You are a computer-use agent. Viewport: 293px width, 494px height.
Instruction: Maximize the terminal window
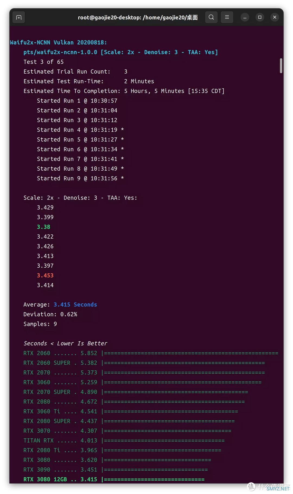260,17
